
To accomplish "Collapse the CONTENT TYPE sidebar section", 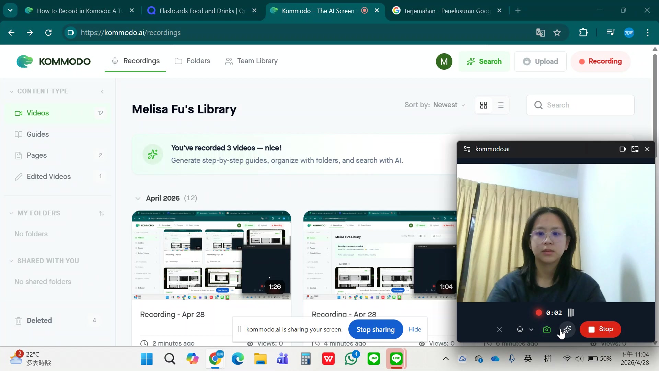I will point(11,91).
